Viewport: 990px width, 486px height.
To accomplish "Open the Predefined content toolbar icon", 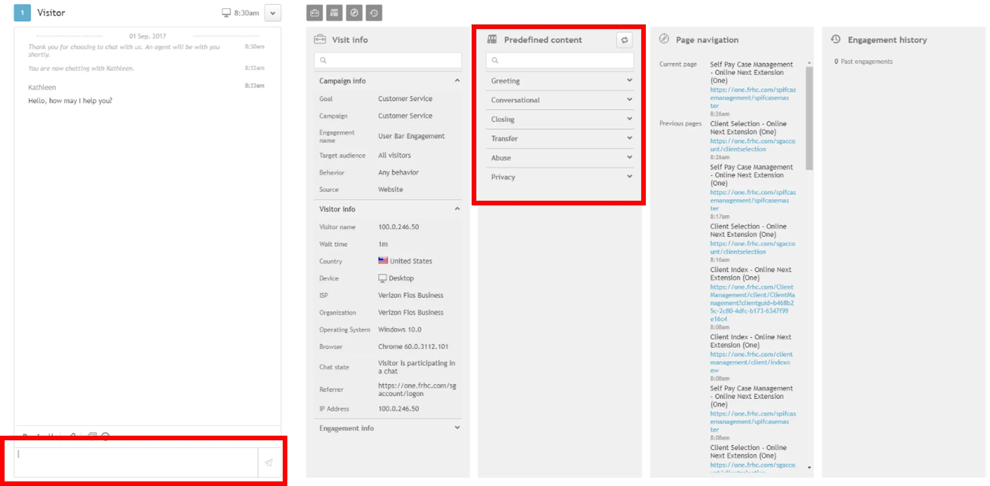I will [334, 13].
